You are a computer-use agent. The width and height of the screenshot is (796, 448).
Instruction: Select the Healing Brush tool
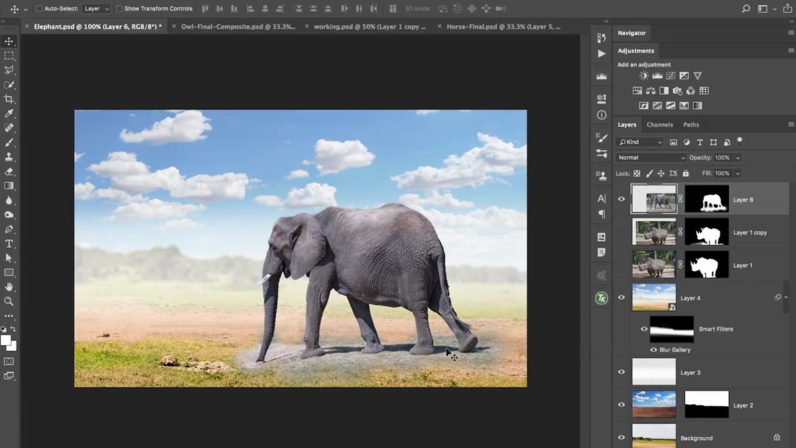tap(9, 128)
